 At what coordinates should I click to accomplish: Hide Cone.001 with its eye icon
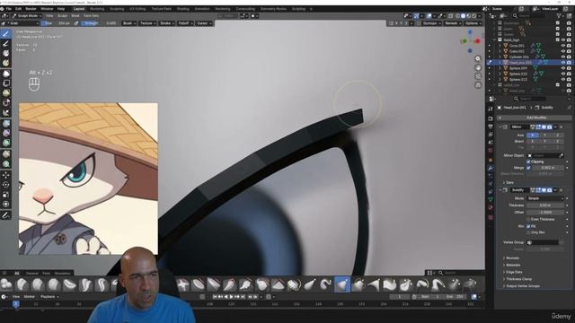tap(563, 46)
